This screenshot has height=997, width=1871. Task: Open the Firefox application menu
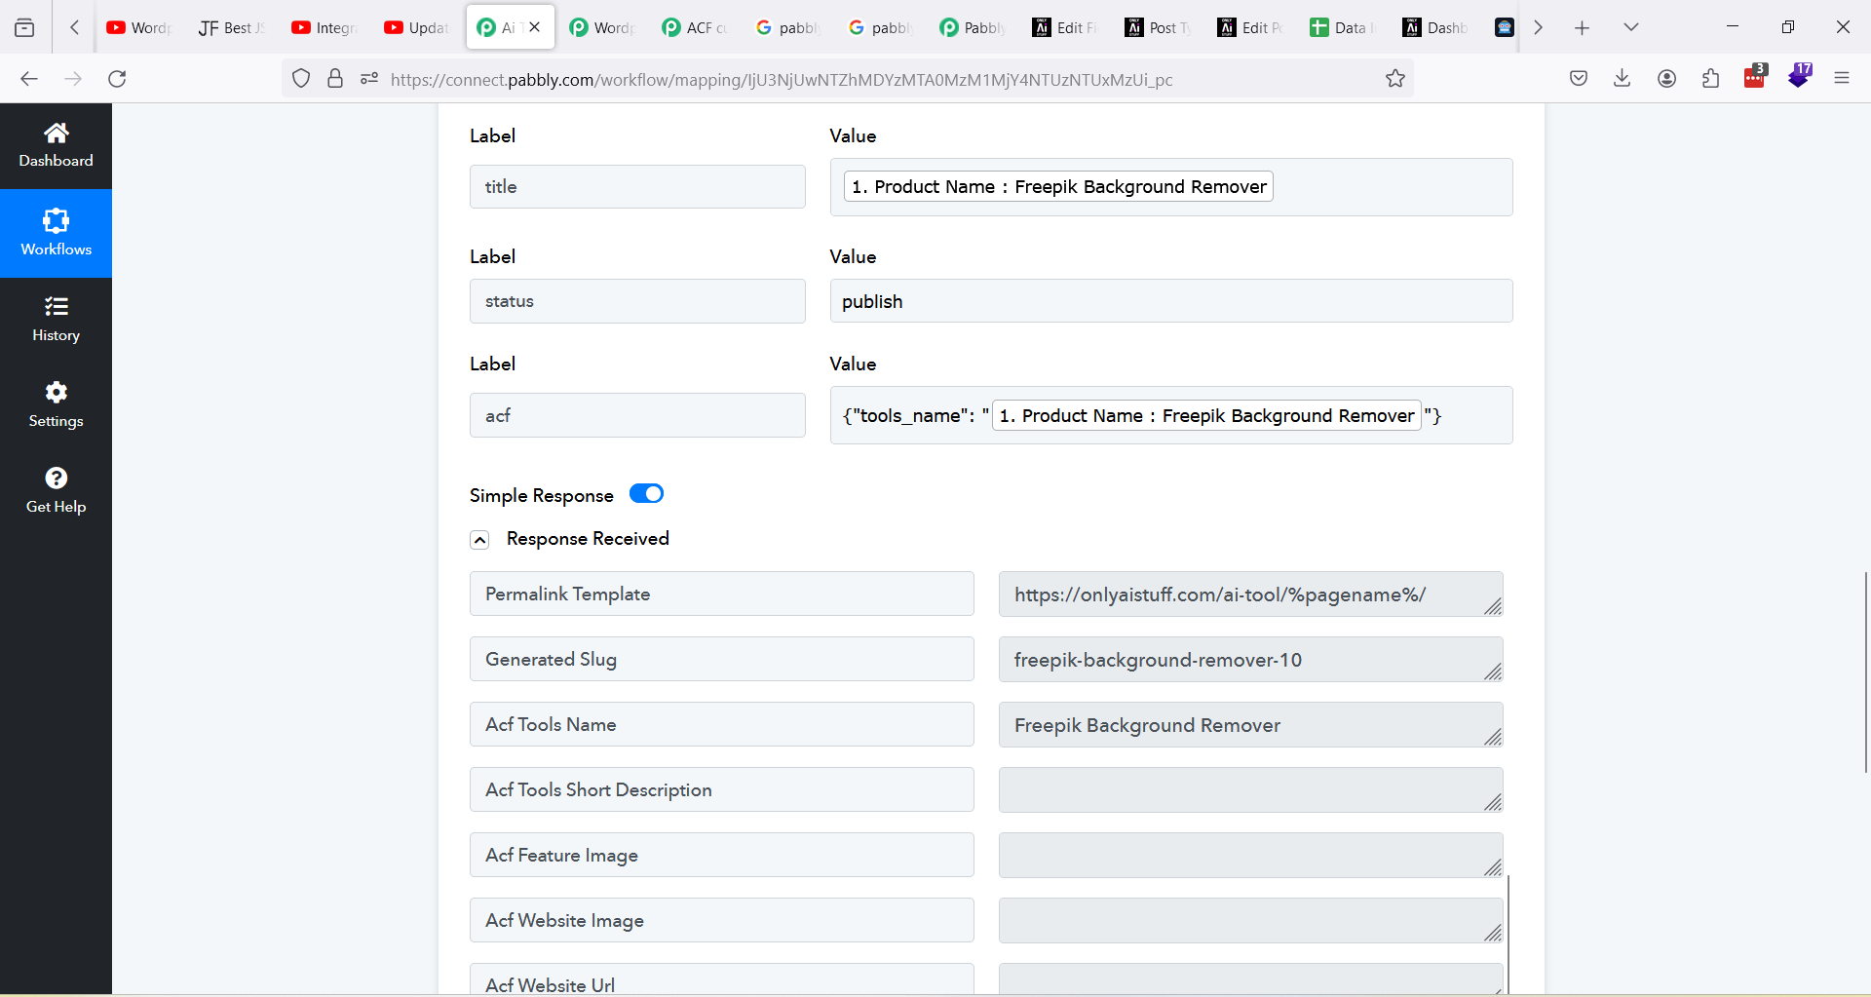pyautogui.click(x=1842, y=79)
